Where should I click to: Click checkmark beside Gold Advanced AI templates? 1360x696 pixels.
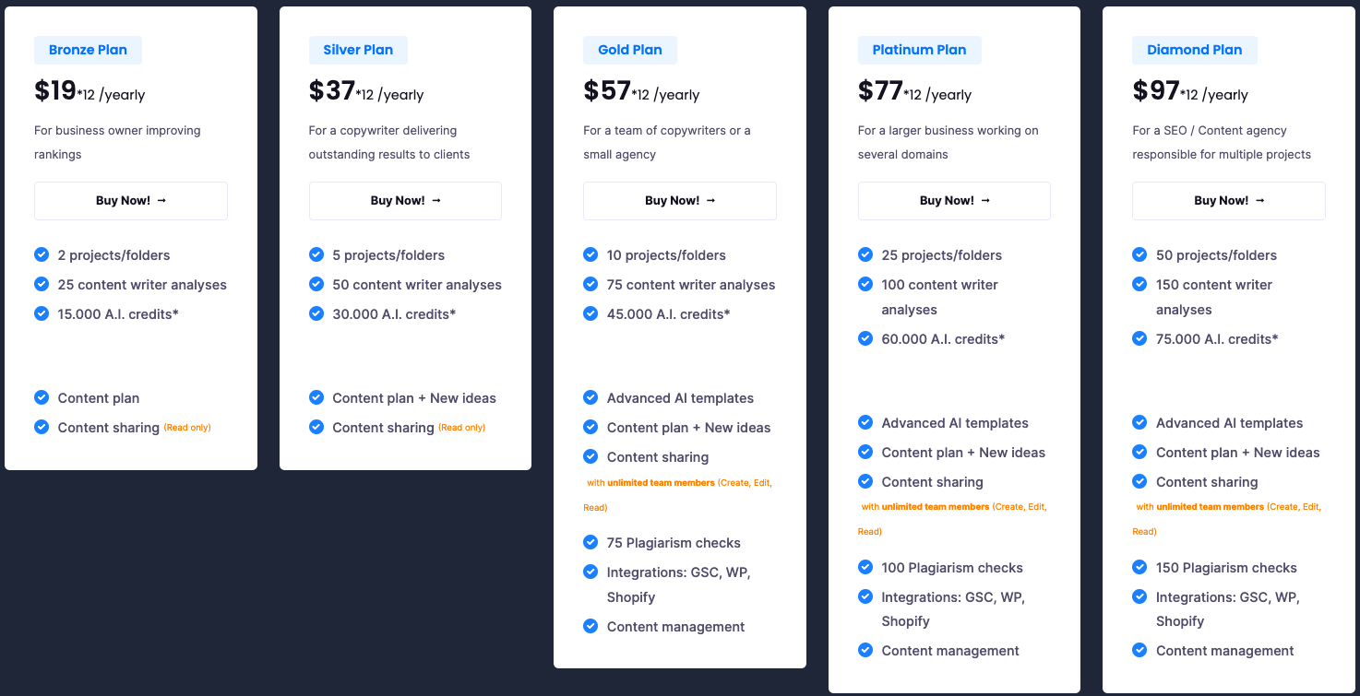[591, 397]
